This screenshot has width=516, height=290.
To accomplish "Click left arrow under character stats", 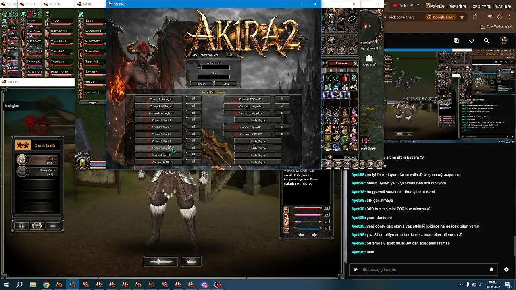I will tap(301, 235).
